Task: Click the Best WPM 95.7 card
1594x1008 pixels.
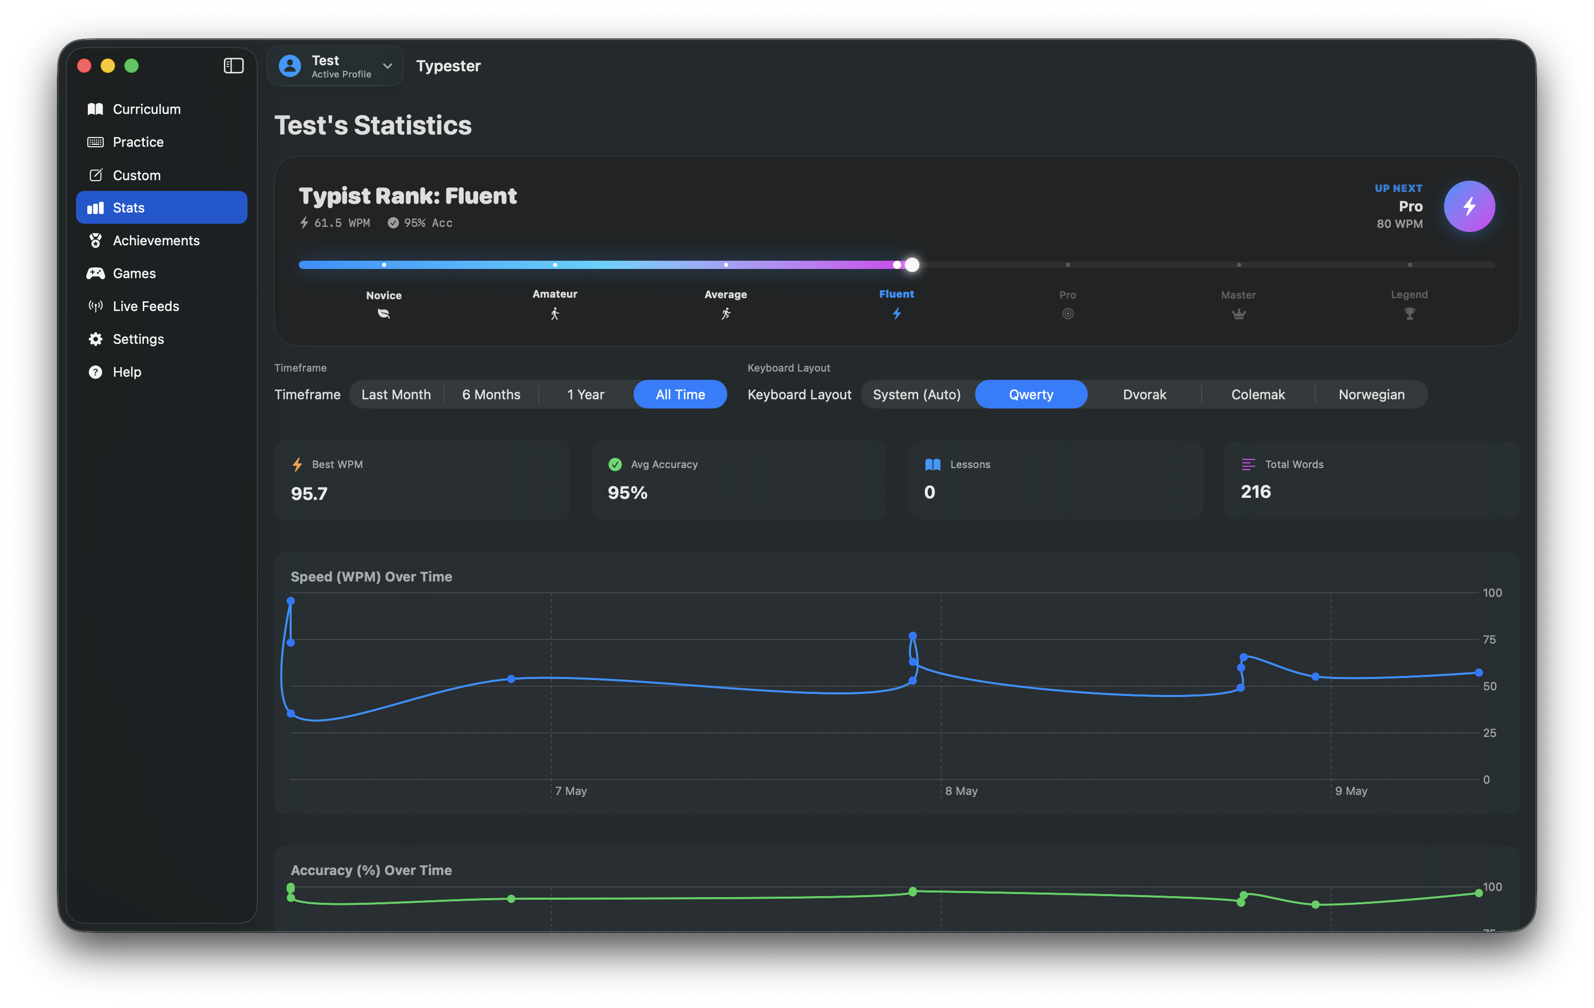Action: [x=422, y=479]
